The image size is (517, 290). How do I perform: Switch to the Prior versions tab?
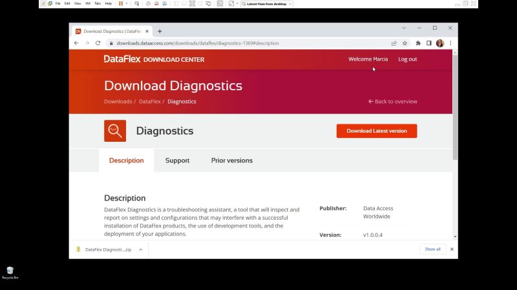pos(232,160)
